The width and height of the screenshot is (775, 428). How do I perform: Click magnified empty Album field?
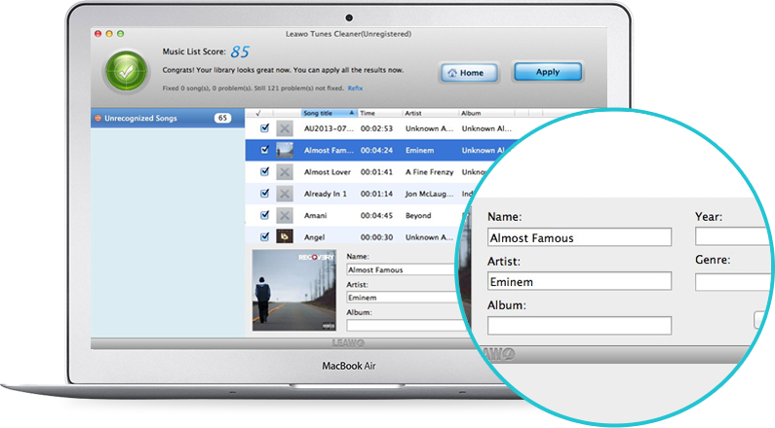[579, 326]
